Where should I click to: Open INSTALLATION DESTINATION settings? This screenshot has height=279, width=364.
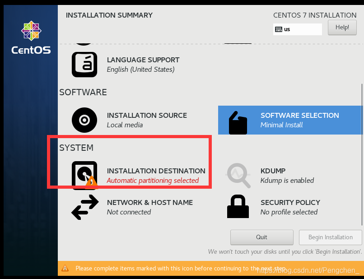click(x=139, y=176)
